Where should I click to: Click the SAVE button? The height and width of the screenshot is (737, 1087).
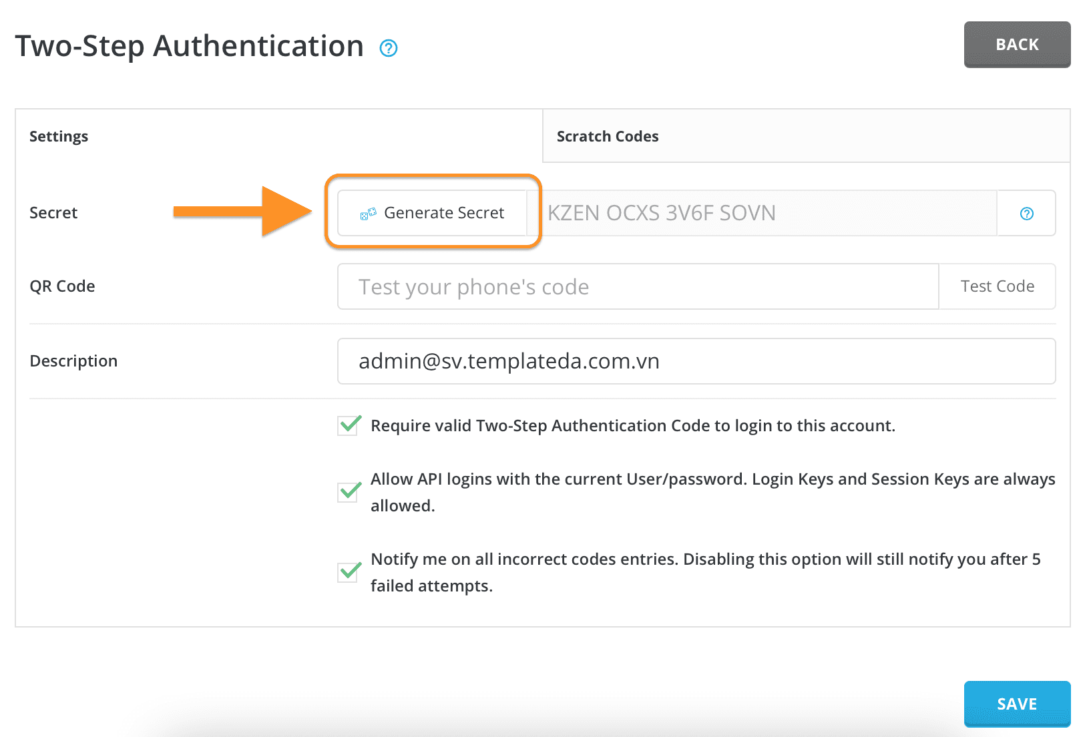1016,704
